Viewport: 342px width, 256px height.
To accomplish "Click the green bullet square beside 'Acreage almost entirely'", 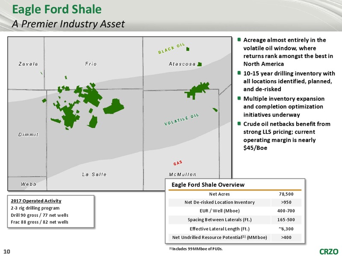I will coord(239,40).
